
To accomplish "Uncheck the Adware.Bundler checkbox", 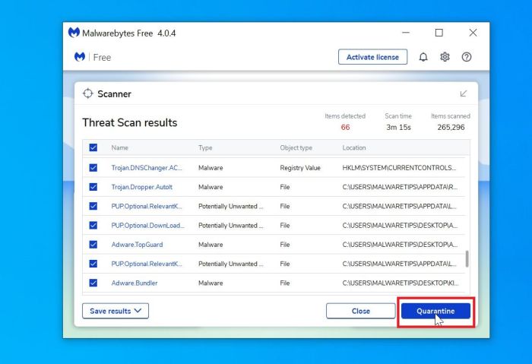I will [93, 283].
